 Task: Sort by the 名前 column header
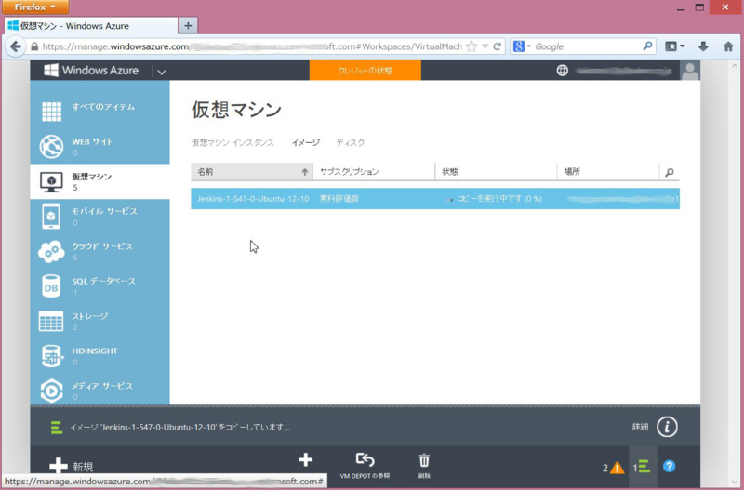click(x=252, y=172)
